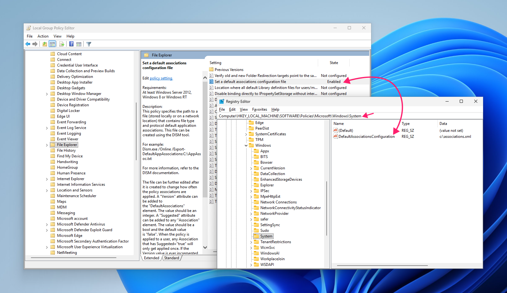507x293 pixels.
Task: Sort registry values by Name column
Action: tap(365, 124)
